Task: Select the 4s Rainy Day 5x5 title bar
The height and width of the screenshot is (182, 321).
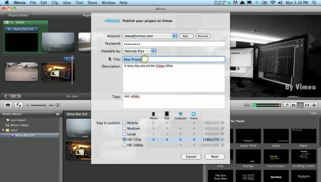Action: (21, 29)
